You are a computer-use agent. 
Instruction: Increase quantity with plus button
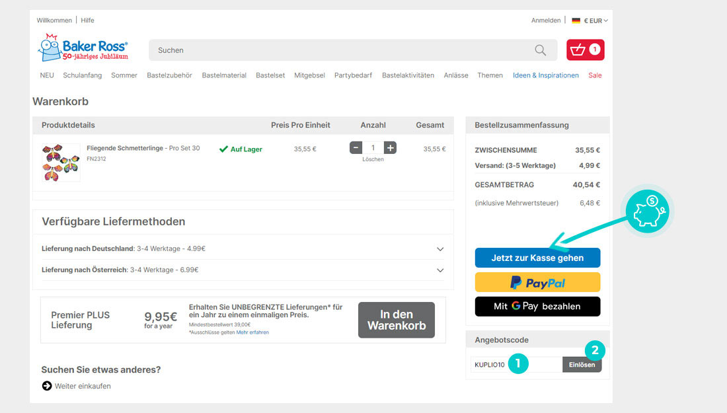point(391,148)
